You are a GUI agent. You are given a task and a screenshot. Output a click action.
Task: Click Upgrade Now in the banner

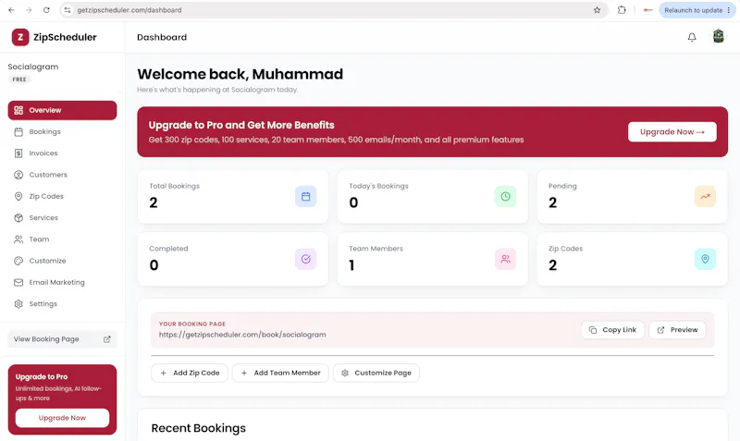[672, 132]
